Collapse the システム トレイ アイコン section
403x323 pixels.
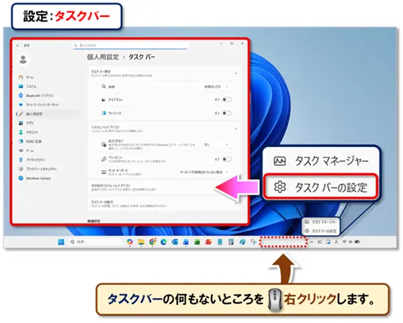click(x=236, y=129)
